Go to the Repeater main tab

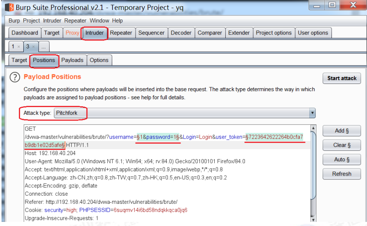click(121, 33)
